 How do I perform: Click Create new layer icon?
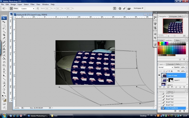point(180,87)
